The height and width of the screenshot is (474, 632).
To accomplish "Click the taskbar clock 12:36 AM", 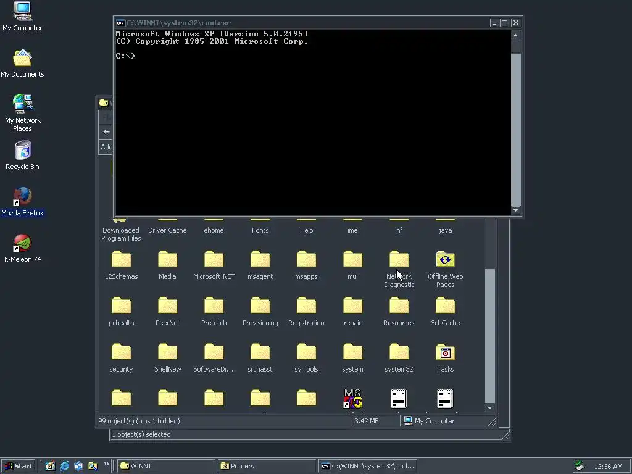I will (x=608, y=467).
